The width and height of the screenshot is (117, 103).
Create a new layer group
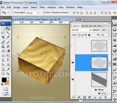click(x=95, y=97)
